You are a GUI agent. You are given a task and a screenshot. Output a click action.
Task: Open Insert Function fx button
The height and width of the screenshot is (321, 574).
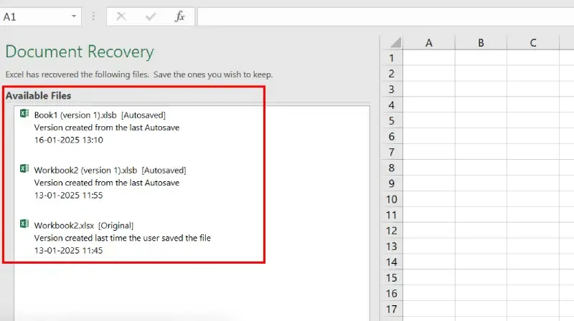pos(180,16)
